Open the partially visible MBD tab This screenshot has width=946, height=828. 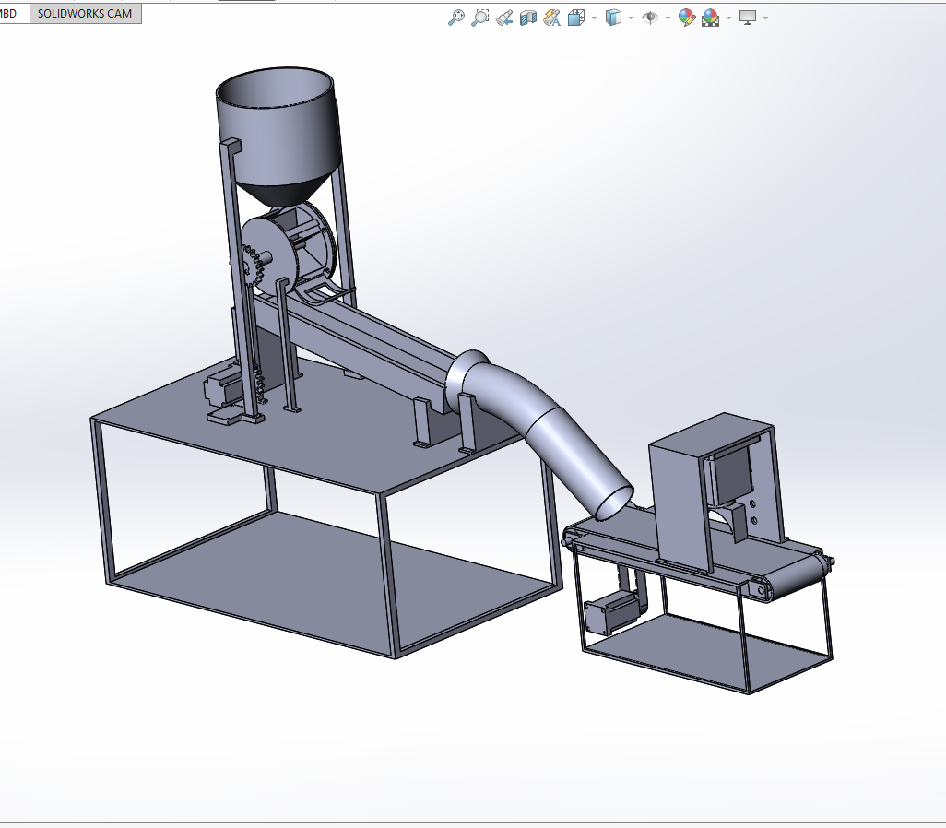11,13
